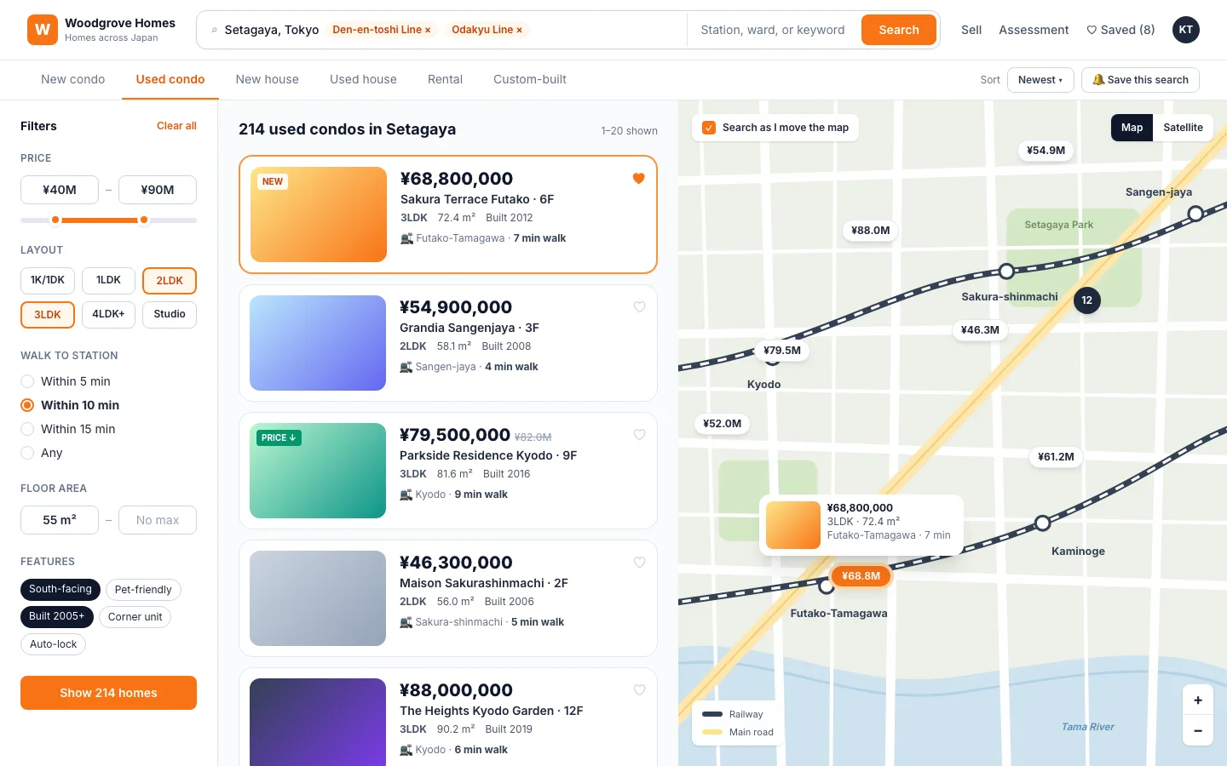Switch to the Rental tab
The image size is (1227, 766).
445,79
